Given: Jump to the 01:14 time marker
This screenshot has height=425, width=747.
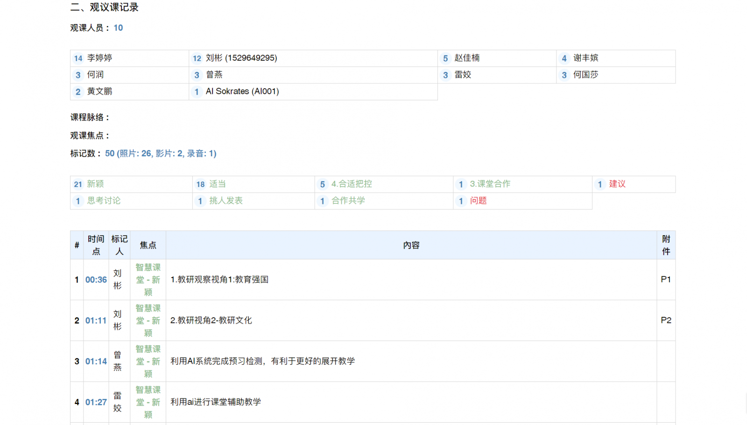Looking at the screenshot, I should pyautogui.click(x=96, y=362).
